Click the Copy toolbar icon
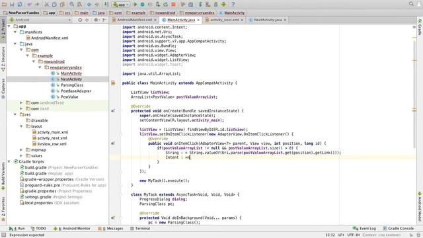 (54, 5)
